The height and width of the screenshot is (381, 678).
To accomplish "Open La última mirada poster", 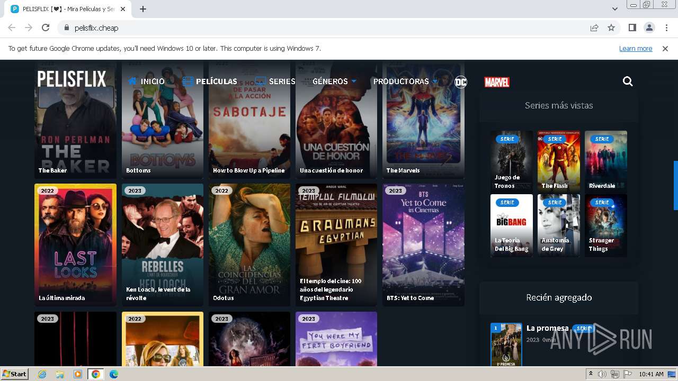I will pos(75,245).
